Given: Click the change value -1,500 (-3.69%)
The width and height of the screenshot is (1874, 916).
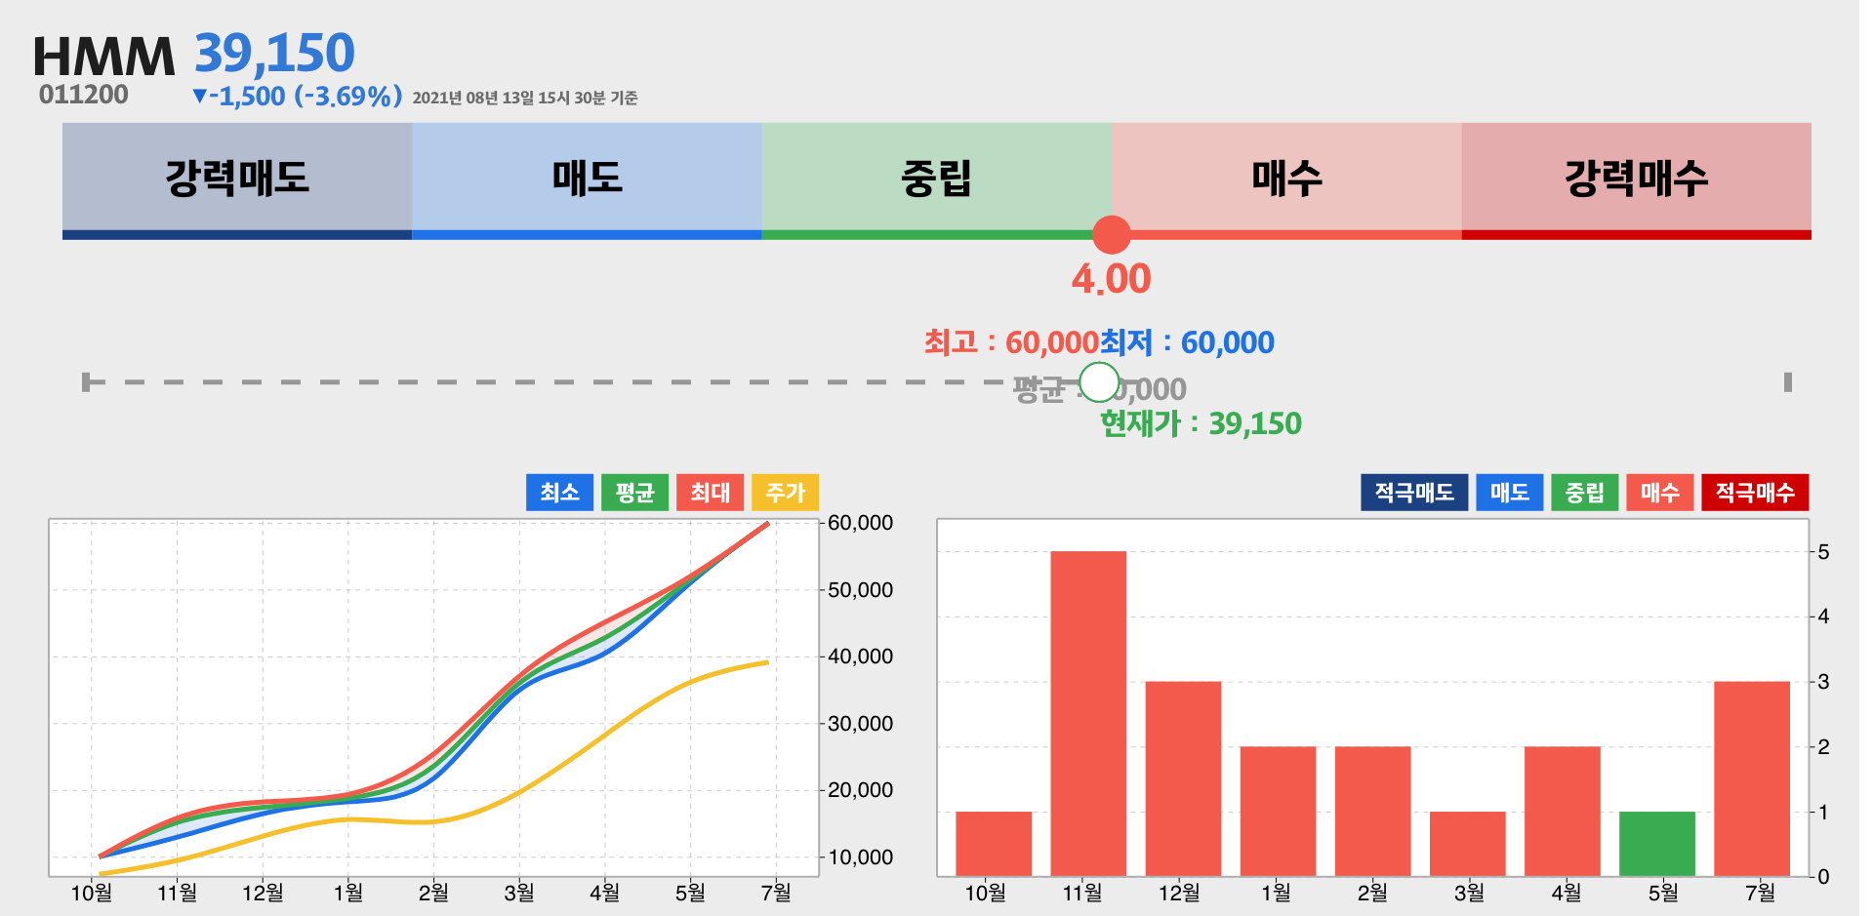Looking at the screenshot, I should [x=298, y=97].
